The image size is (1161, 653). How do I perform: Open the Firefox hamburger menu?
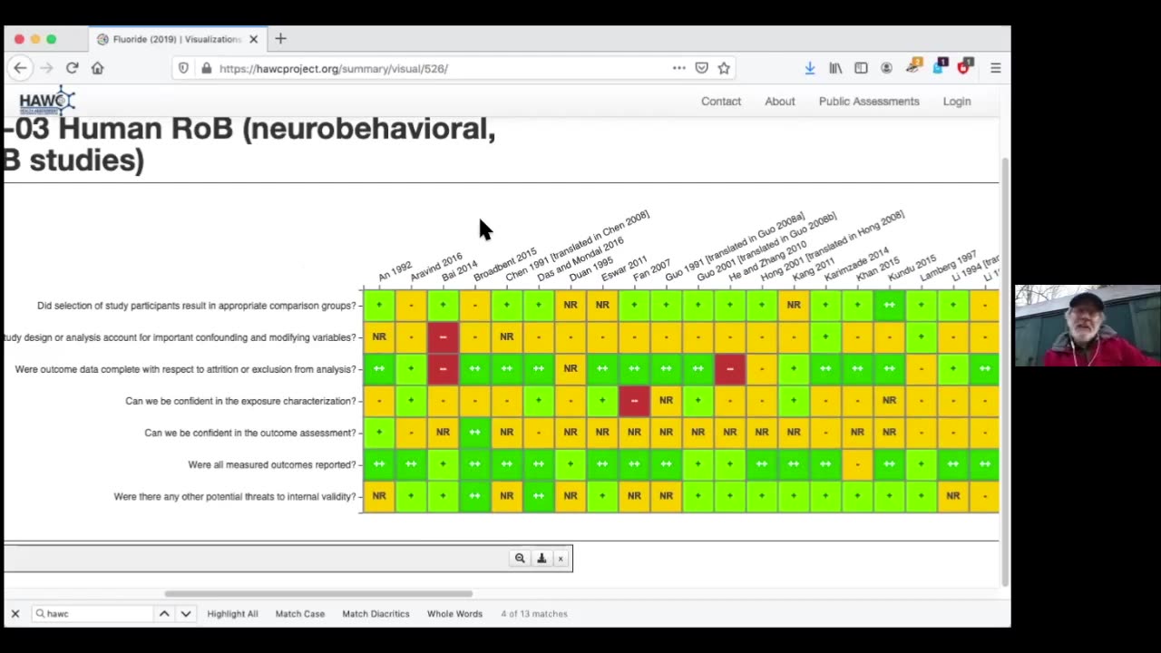pos(995,68)
